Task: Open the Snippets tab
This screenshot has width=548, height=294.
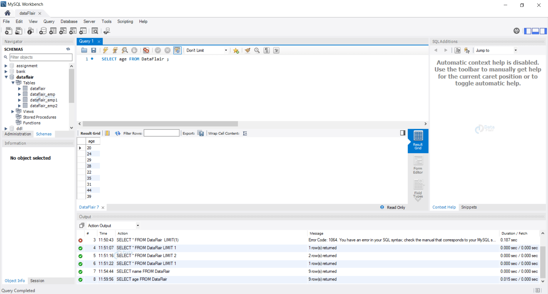Action: tap(469, 207)
